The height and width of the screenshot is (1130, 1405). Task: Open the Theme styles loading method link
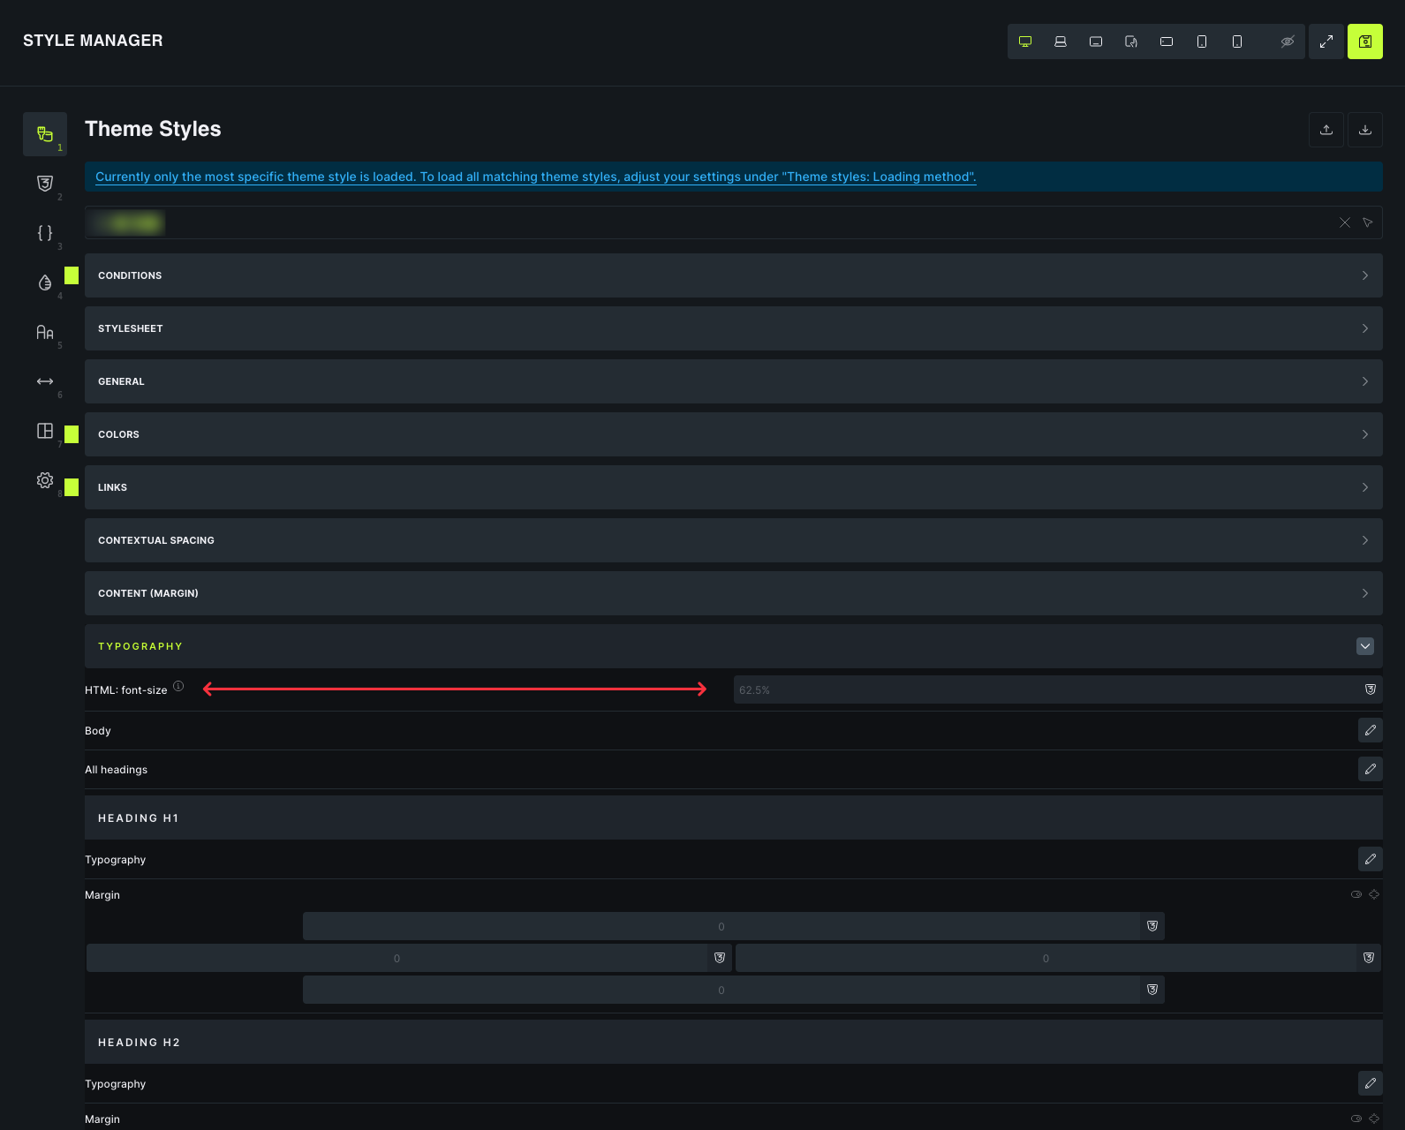[535, 177]
